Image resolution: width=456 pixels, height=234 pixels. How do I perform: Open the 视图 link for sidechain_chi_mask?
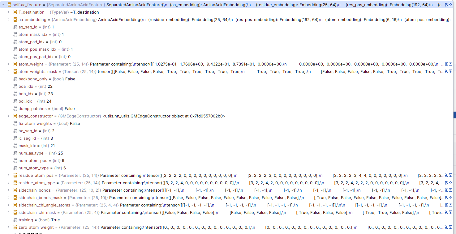click(449, 212)
